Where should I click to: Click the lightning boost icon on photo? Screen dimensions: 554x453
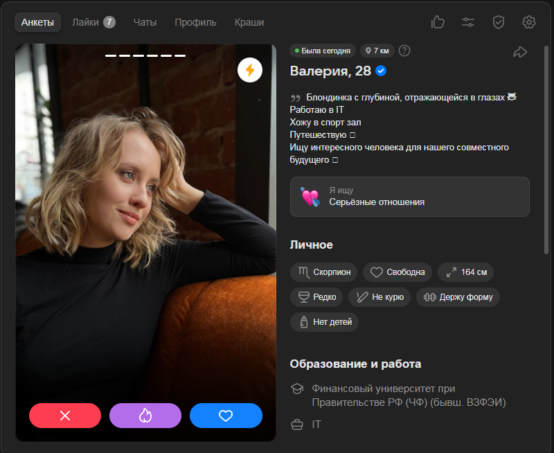click(250, 70)
